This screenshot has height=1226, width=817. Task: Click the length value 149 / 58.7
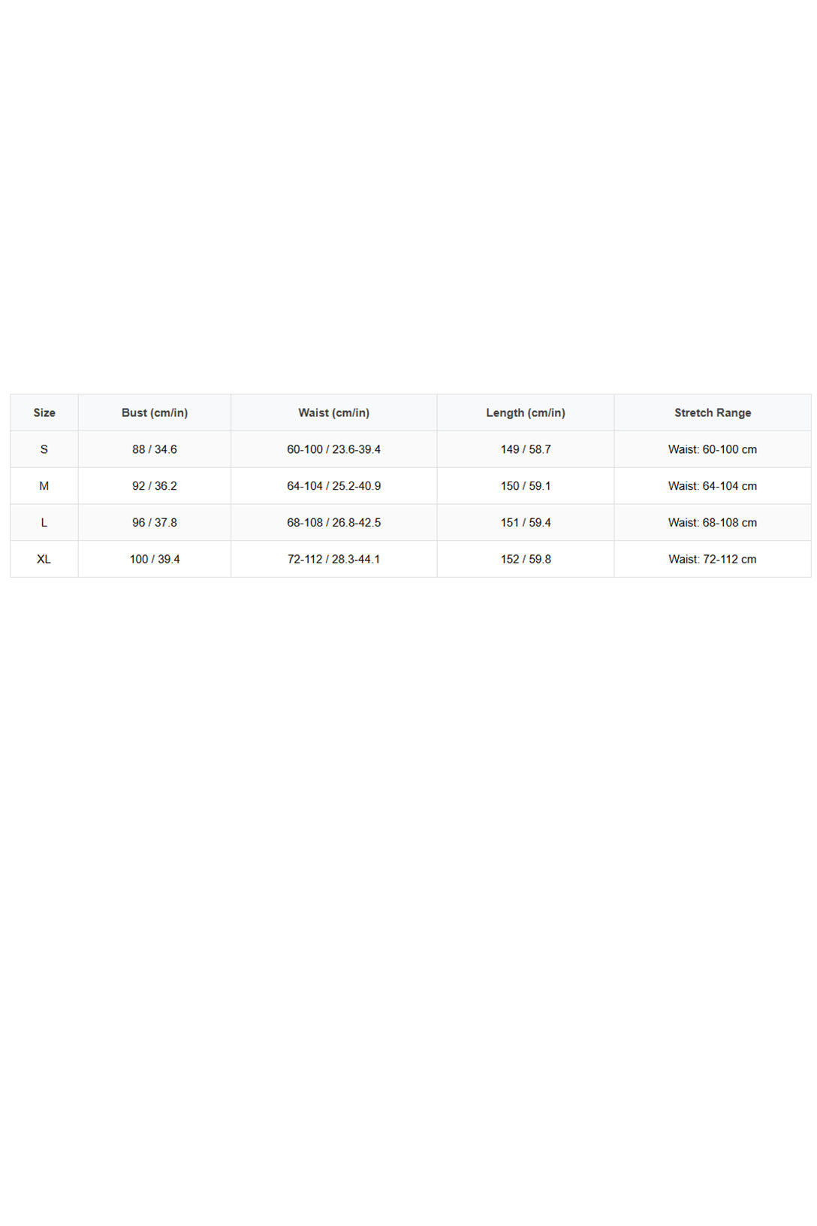click(526, 449)
